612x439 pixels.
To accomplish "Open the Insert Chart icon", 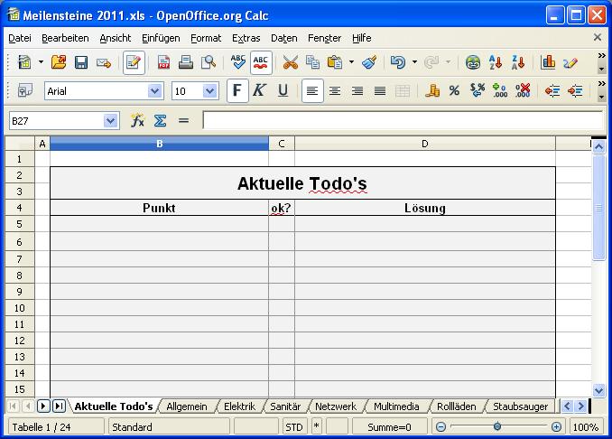I will click(548, 62).
